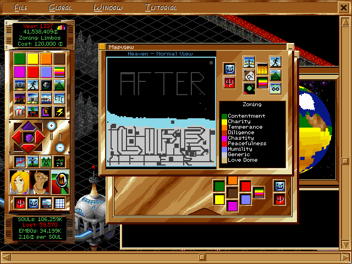Open the green M-shapes manager icon
The image size is (352, 264).
46,162
